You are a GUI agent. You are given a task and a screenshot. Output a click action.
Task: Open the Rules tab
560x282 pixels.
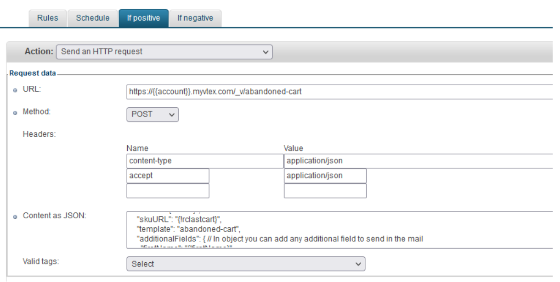[47, 18]
